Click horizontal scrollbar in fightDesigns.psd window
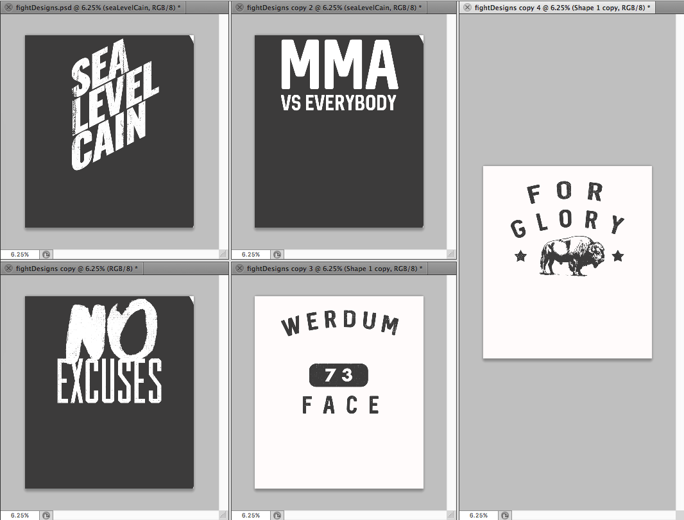This screenshot has height=520, width=684. point(136,254)
